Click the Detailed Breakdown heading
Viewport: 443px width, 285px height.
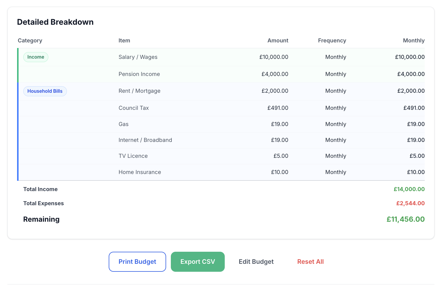(x=55, y=22)
